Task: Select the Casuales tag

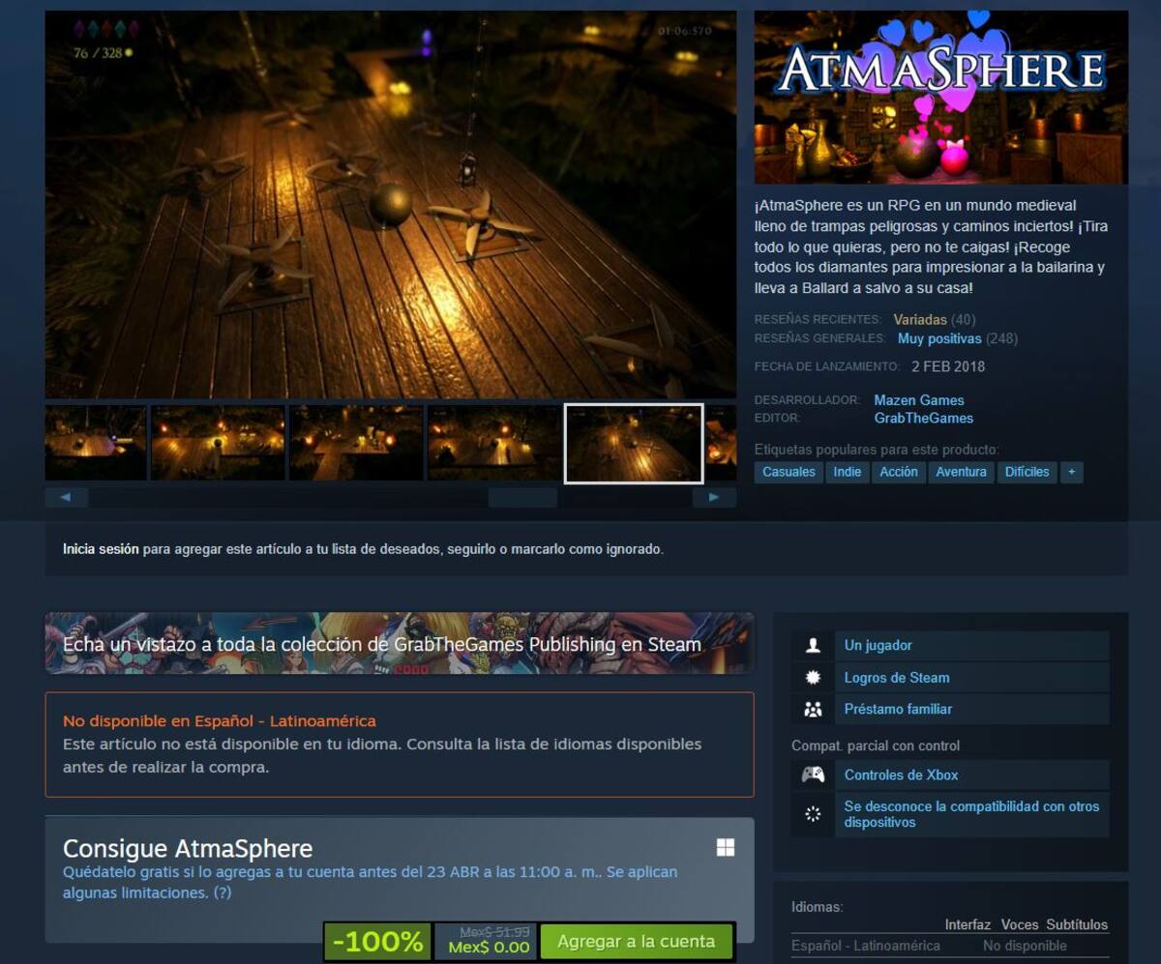Action: coord(789,472)
